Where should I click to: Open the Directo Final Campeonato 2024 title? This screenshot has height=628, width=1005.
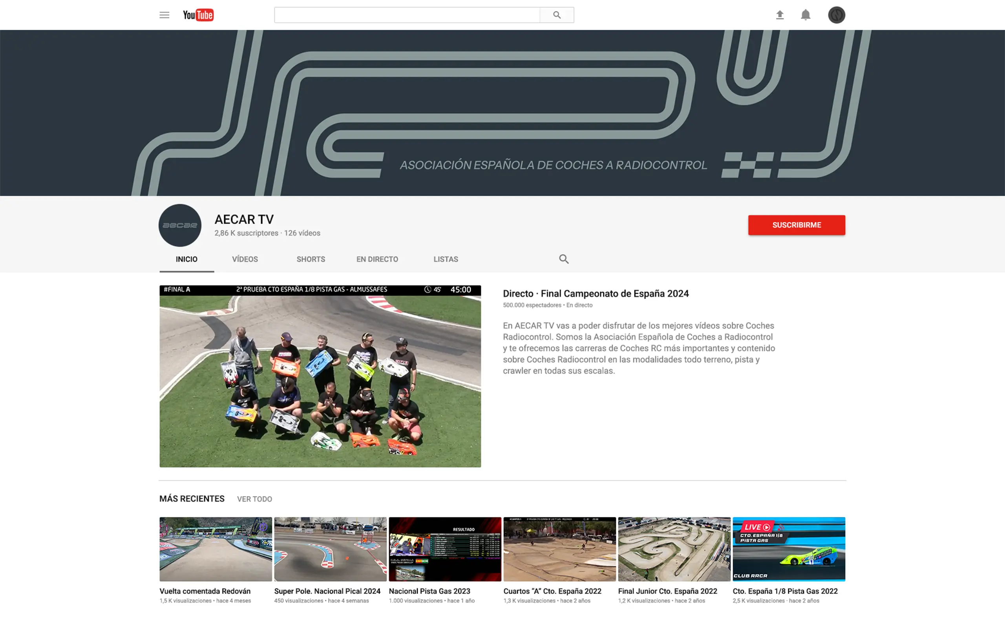[x=596, y=294]
